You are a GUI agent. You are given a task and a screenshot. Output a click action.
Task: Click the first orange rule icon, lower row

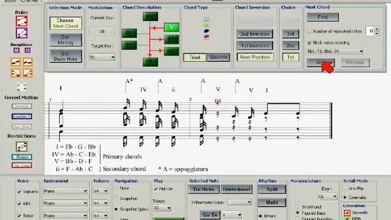[x=15, y=73]
